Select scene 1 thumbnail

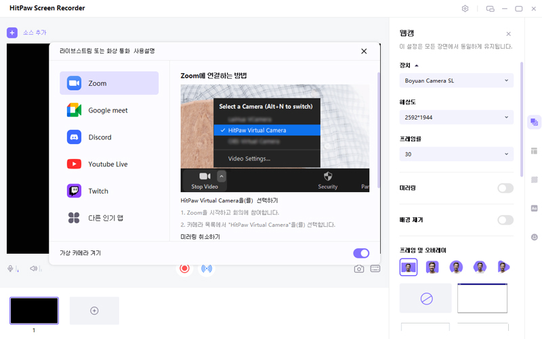click(x=34, y=311)
